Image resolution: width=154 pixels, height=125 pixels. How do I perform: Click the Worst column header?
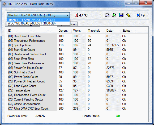79,31
